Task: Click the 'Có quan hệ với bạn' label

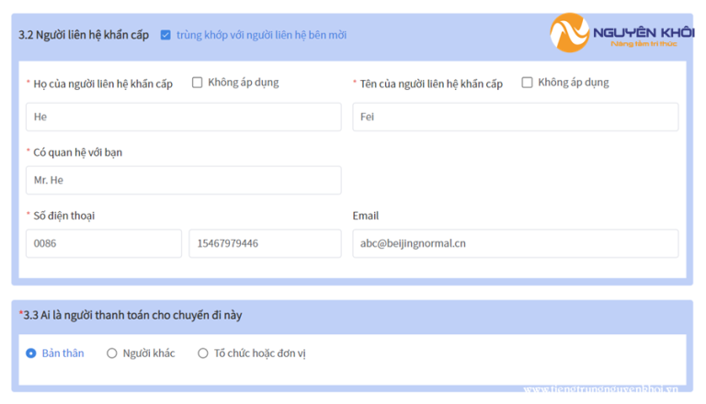Action: click(78, 152)
